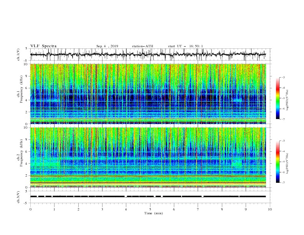Click the "ch.1(V)" waveform axis label

pos(18,55)
